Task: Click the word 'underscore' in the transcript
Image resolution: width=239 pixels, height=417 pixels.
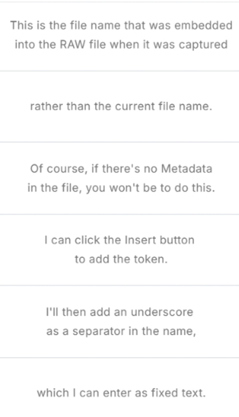Action: 162,312
